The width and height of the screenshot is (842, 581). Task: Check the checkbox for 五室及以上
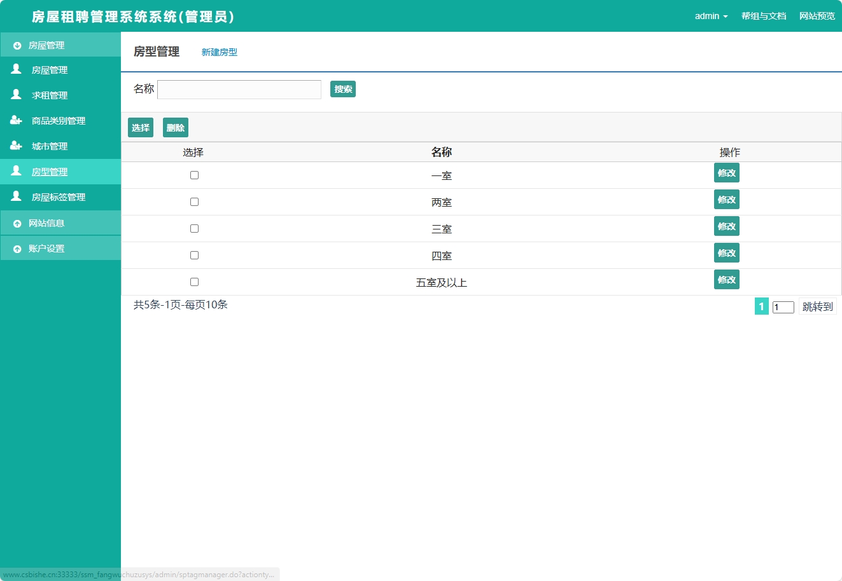tap(194, 282)
